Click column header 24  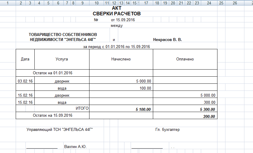click(209, 3)
